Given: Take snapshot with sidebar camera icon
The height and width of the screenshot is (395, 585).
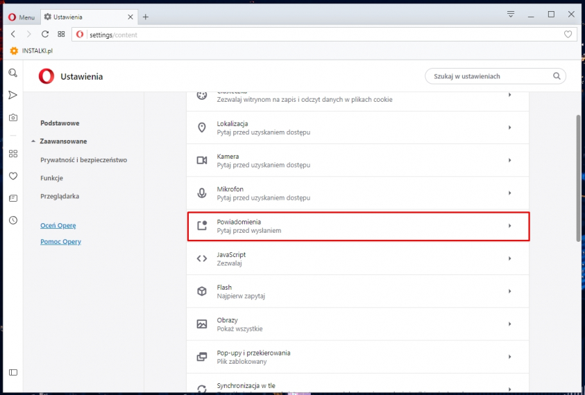Looking at the screenshot, I should pos(12,118).
